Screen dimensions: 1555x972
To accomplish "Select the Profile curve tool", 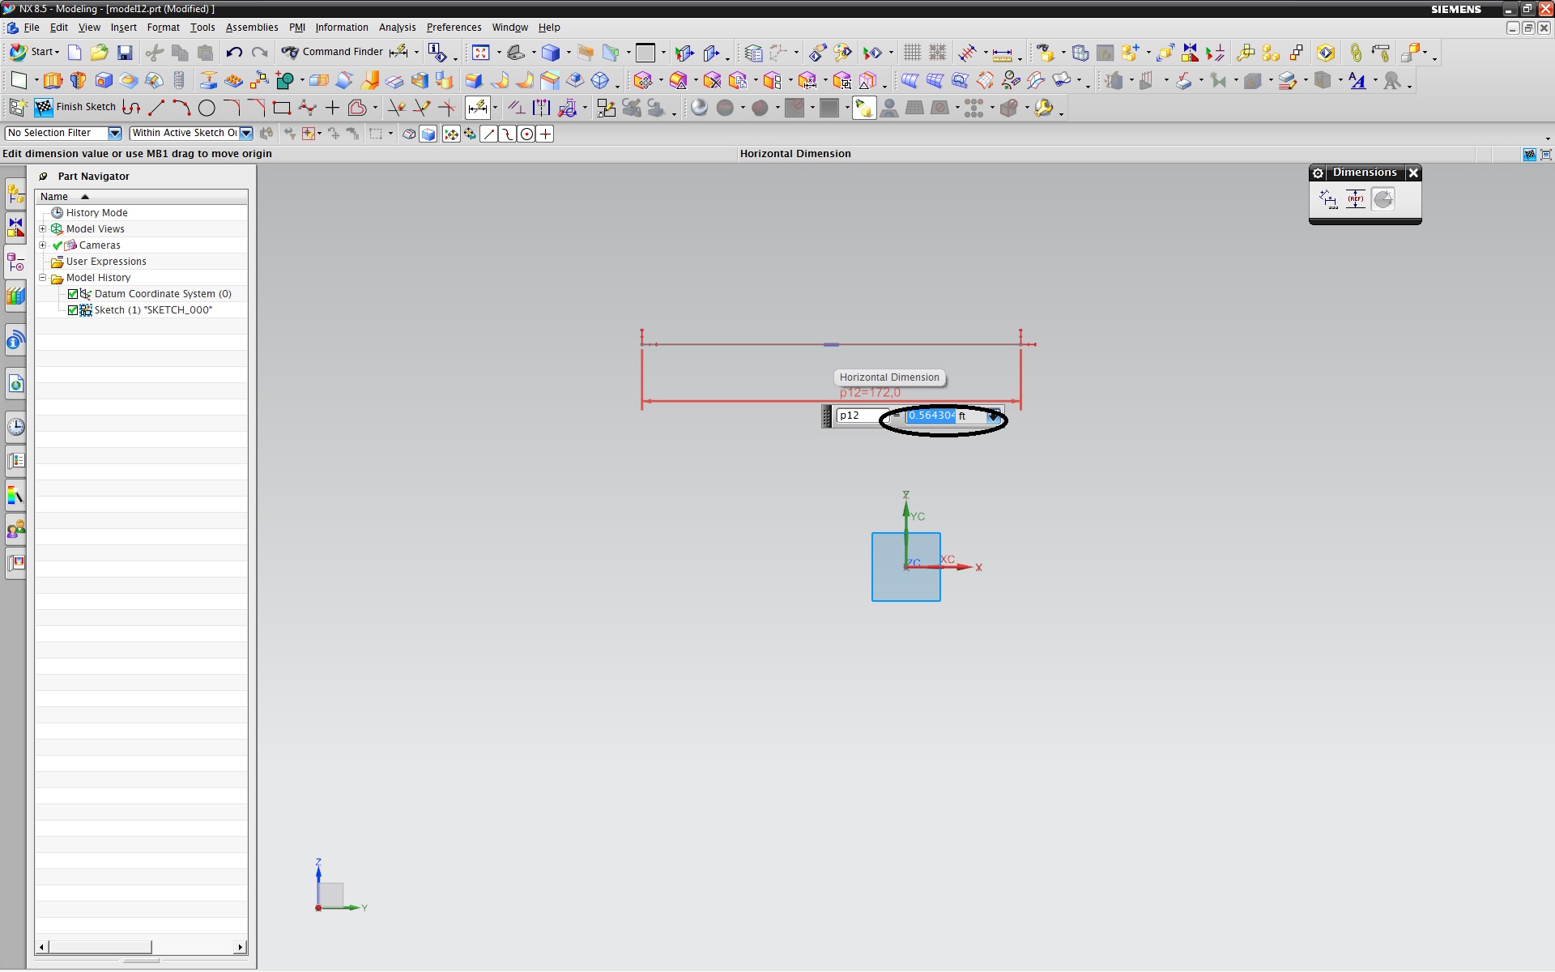I will [131, 107].
